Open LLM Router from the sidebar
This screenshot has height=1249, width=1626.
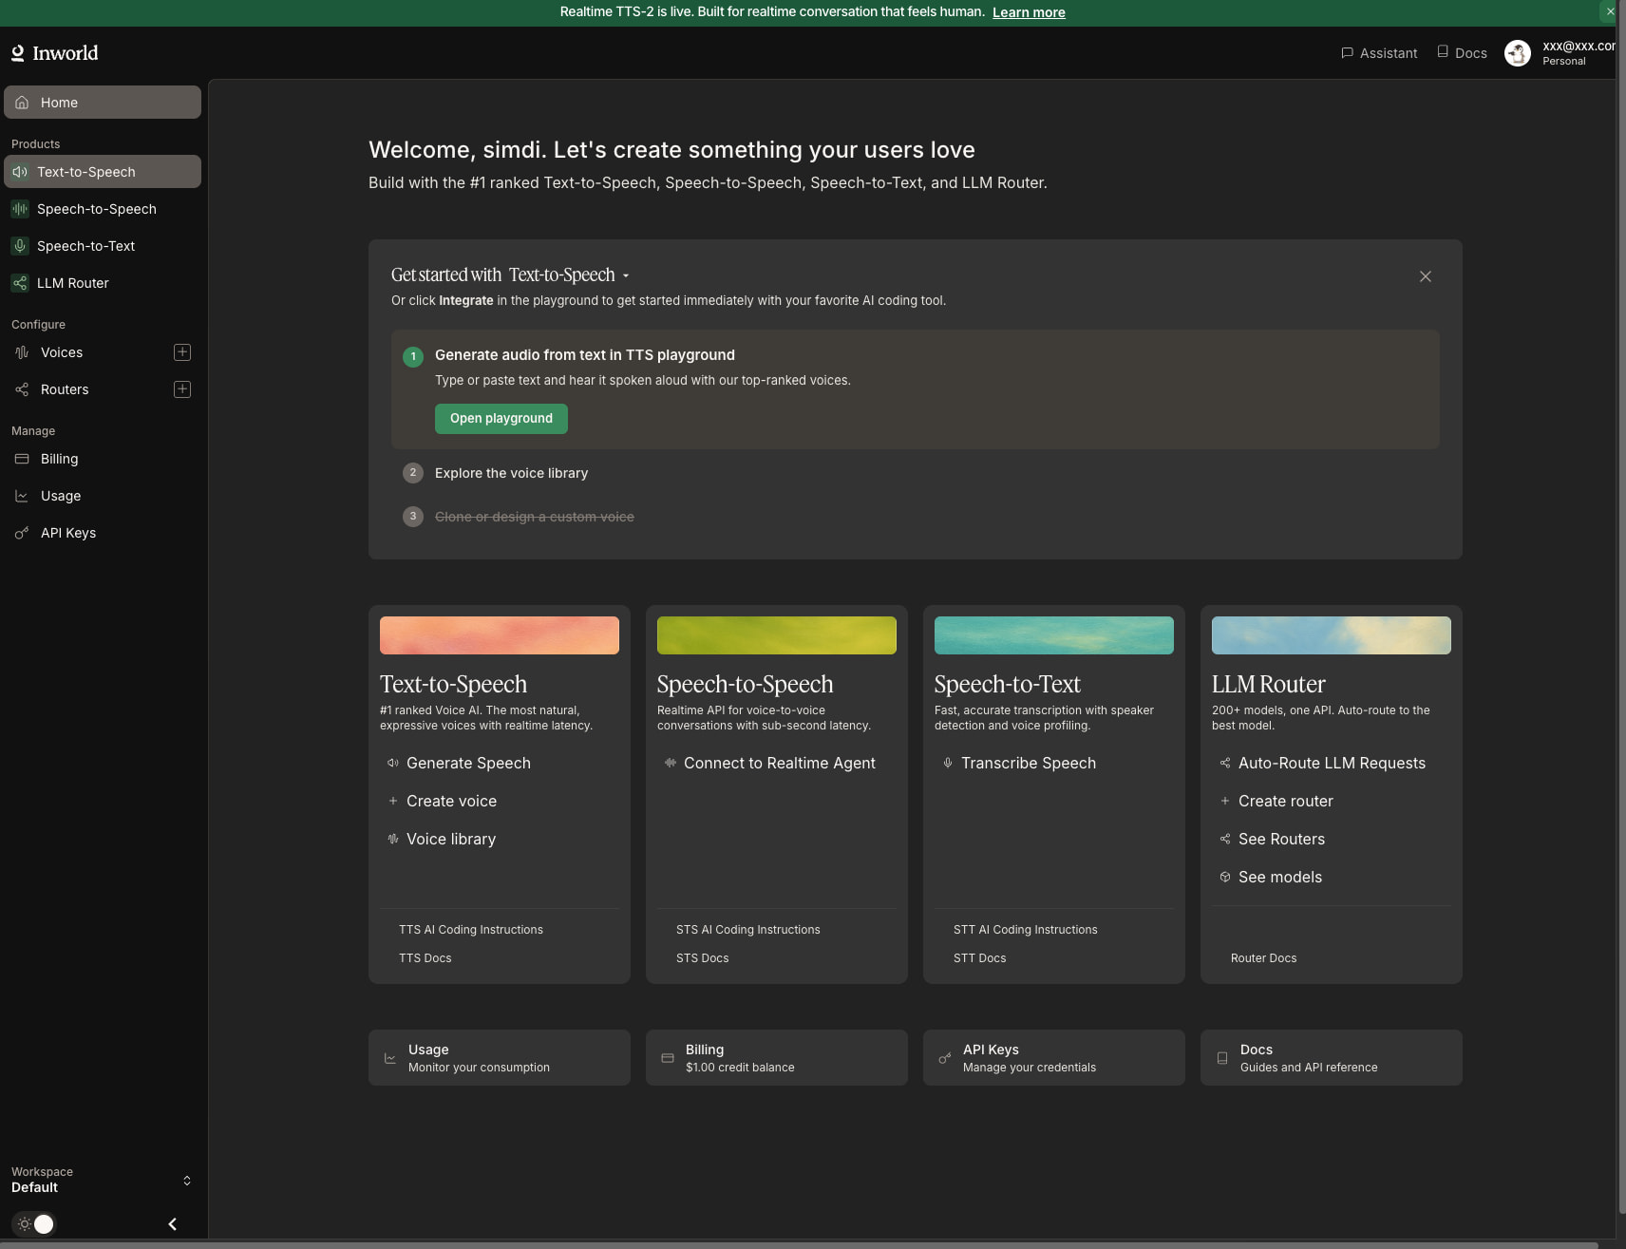[x=103, y=283]
